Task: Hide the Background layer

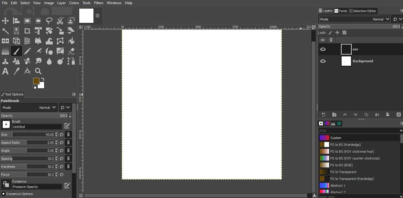Action: pyautogui.click(x=323, y=61)
